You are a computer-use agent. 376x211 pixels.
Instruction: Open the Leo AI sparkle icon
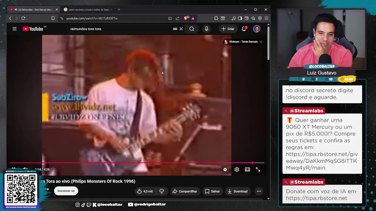coord(253,18)
